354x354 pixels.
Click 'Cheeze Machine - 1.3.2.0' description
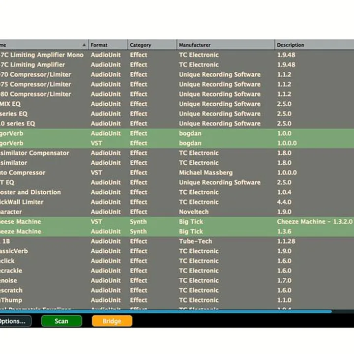(x=315, y=222)
